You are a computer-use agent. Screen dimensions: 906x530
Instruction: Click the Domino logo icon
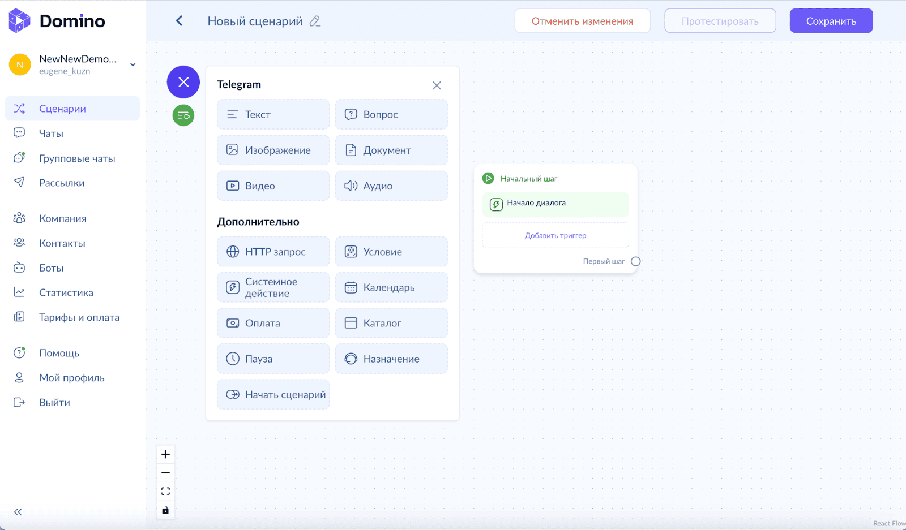click(19, 21)
